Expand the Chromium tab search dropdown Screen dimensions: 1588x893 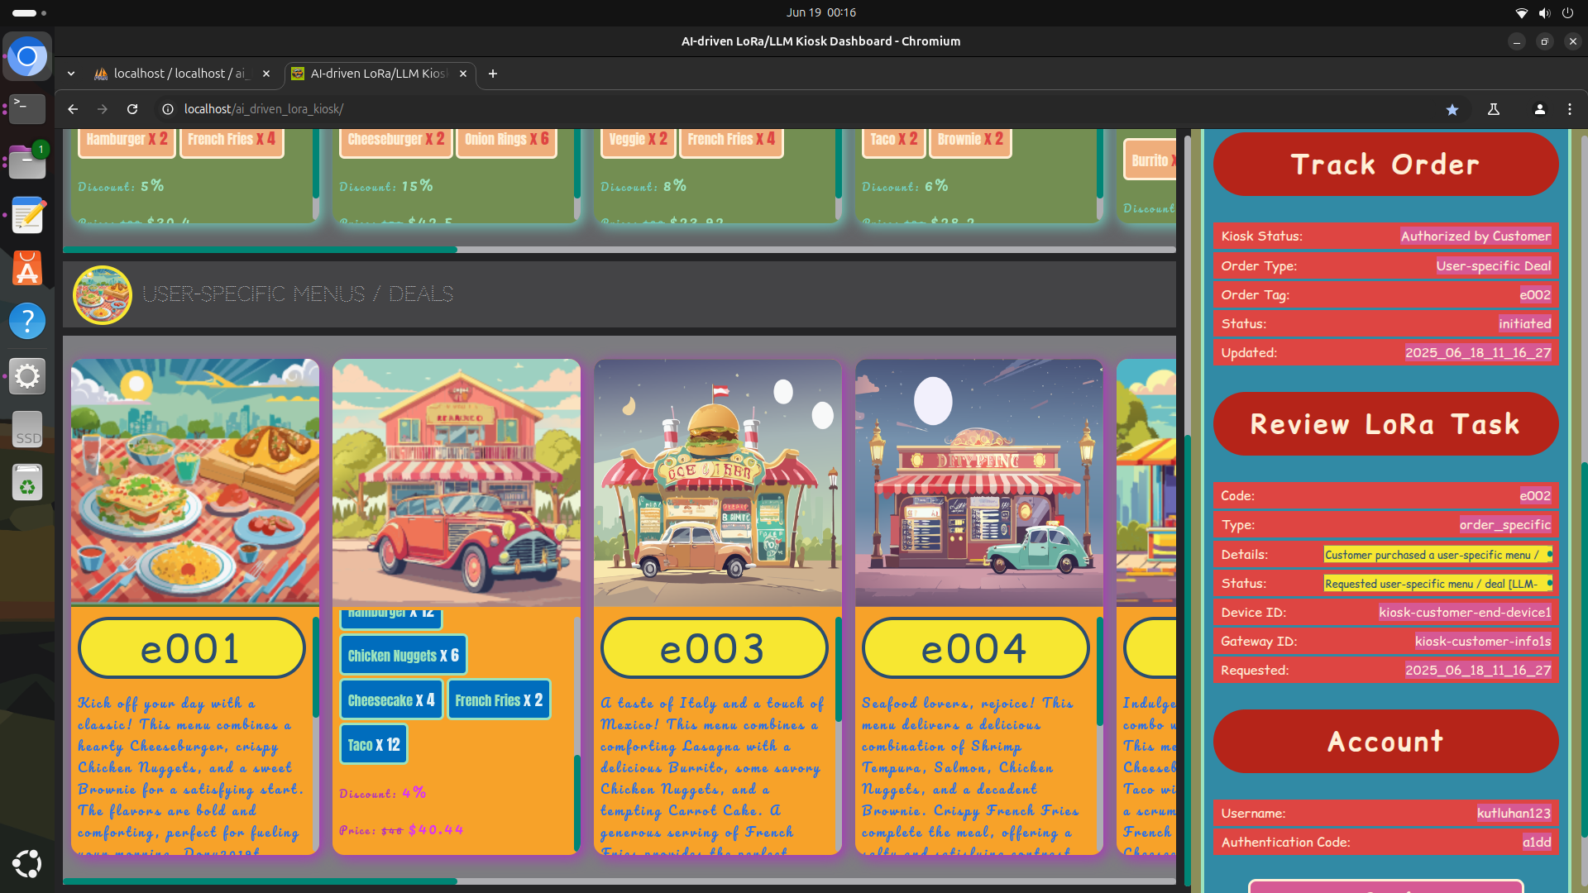pyautogui.click(x=71, y=74)
